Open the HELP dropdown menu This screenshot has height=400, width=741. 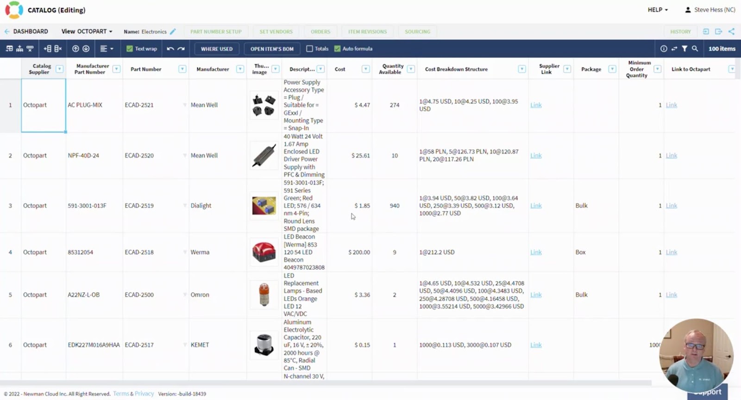(658, 10)
